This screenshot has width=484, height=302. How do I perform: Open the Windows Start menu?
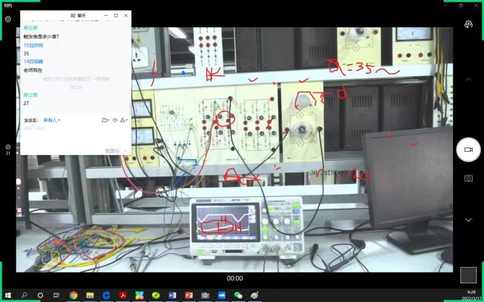[8, 295]
